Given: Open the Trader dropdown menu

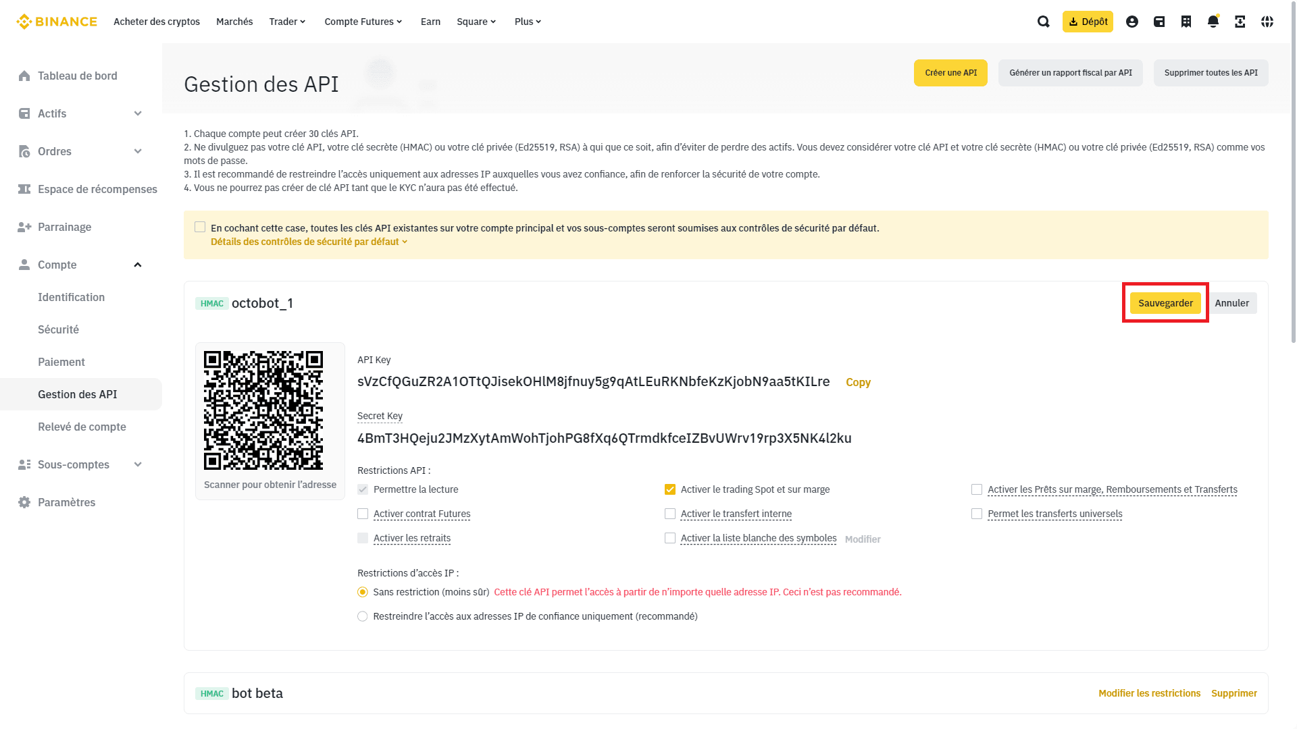Looking at the screenshot, I should [x=287, y=22].
